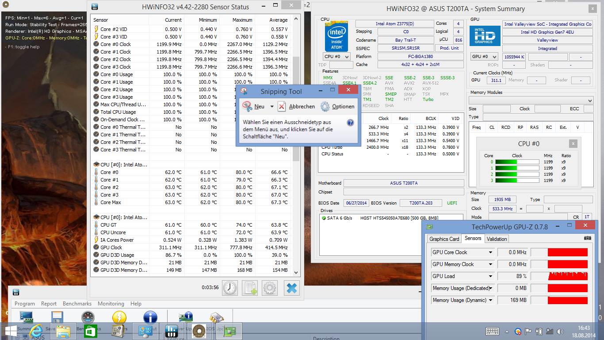Click the Core 0 clock bar in CPU #0 panel
Image resolution: width=604 pixels, height=340 pixels.
tap(517, 162)
